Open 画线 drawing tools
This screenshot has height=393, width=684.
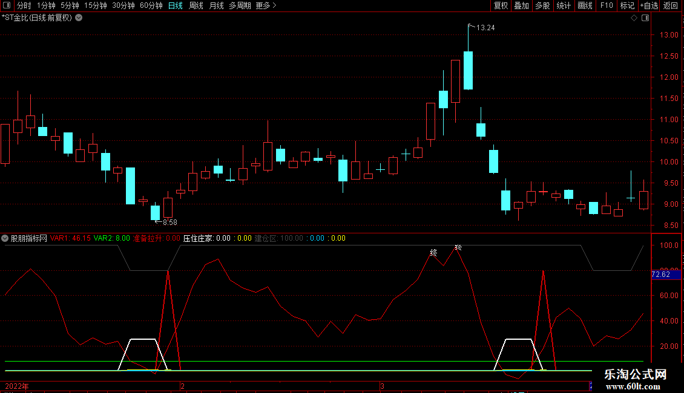pyautogui.click(x=585, y=5)
